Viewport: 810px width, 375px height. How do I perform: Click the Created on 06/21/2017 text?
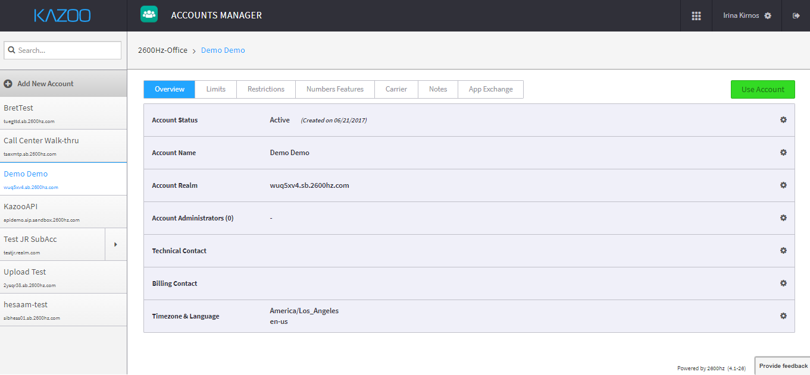pyautogui.click(x=334, y=120)
